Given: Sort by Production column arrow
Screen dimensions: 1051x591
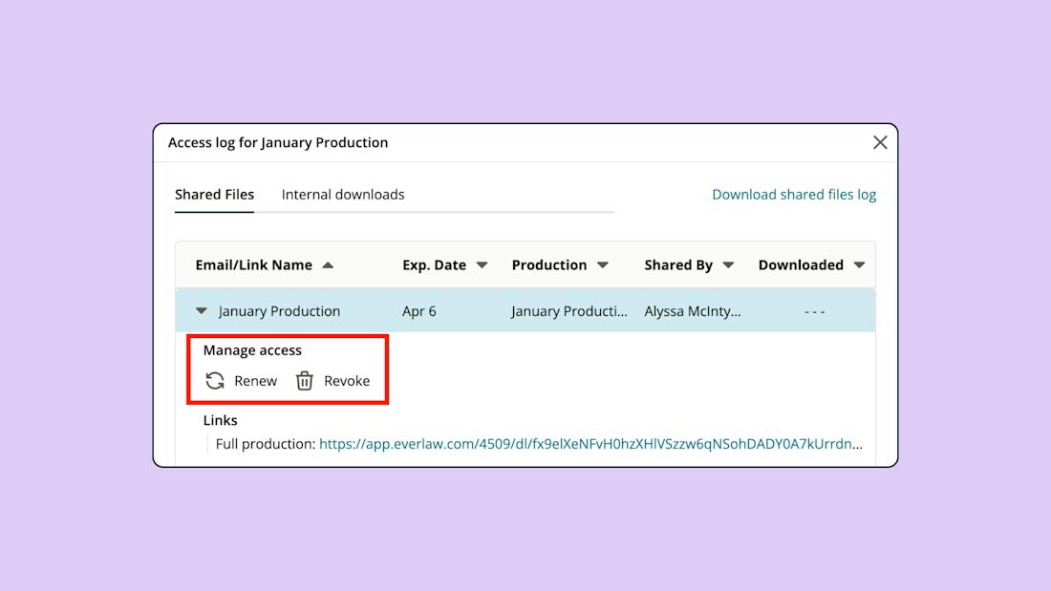Looking at the screenshot, I should (x=603, y=265).
